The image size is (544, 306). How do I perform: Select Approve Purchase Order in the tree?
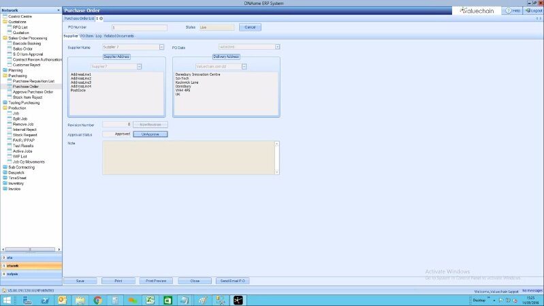pos(33,92)
